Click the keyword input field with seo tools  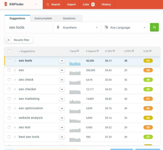point(29,27)
